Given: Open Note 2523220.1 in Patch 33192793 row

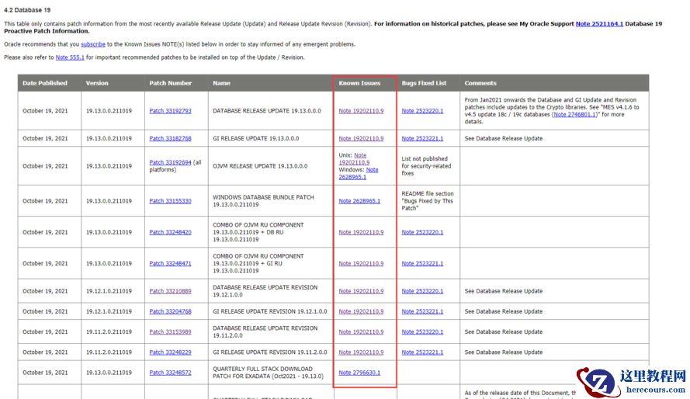Looking at the screenshot, I should coord(422,111).
